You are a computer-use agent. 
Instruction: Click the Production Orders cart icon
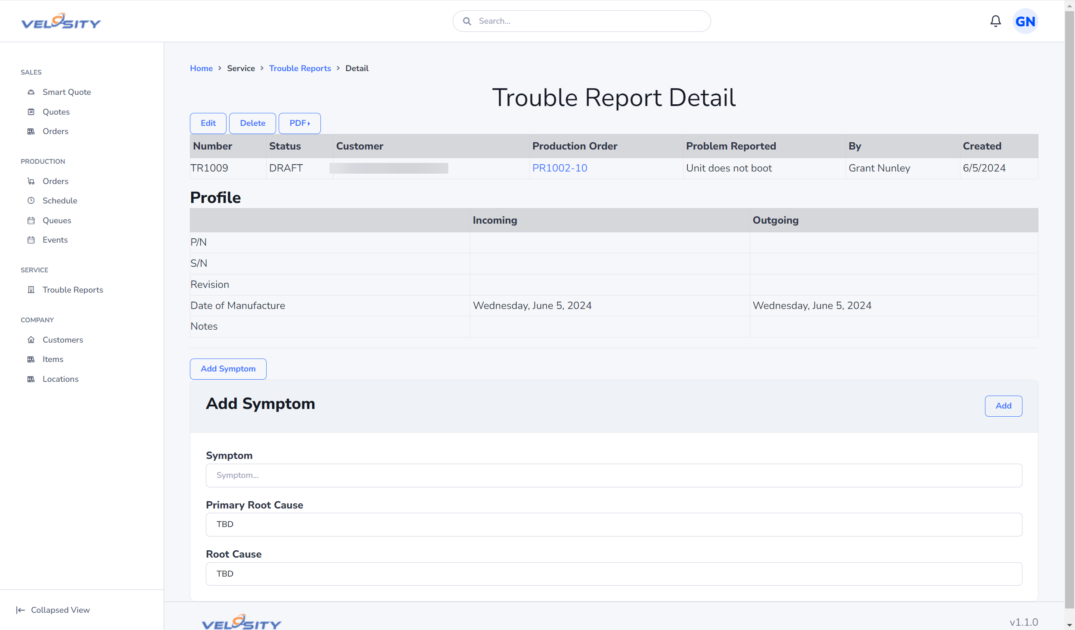(x=31, y=181)
